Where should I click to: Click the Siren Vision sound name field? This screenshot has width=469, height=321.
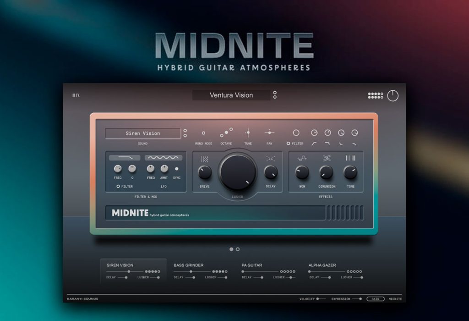click(x=143, y=133)
